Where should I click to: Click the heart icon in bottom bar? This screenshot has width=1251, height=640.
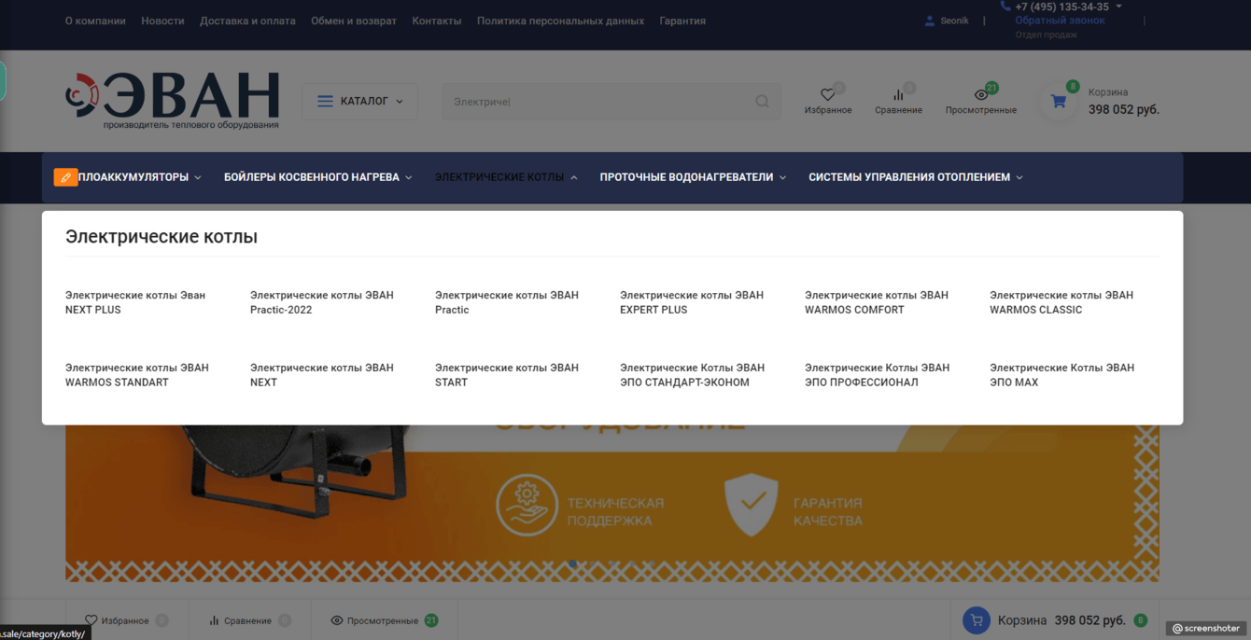tap(91, 620)
